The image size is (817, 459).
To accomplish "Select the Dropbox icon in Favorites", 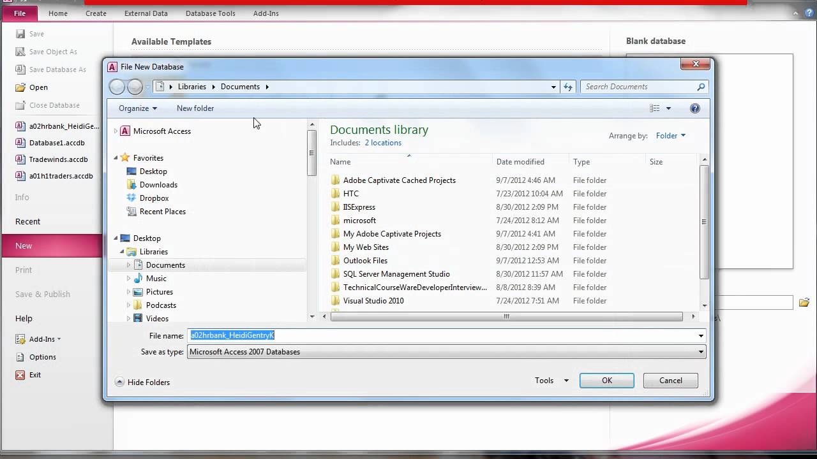I will (131, 198).
